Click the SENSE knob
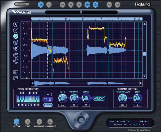The height and width of the screenshot is (132, 161). (x=86, y=98)
